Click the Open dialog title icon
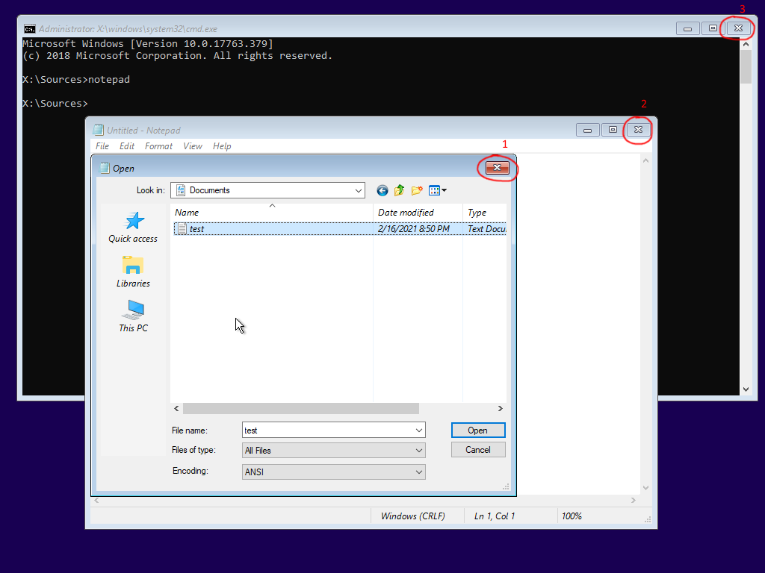765x573 pixels. pos(105,168)
